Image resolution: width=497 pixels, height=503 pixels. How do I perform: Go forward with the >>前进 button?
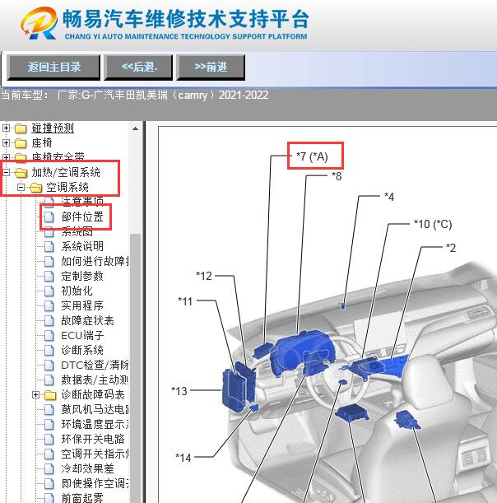click(x=211, y=67)
